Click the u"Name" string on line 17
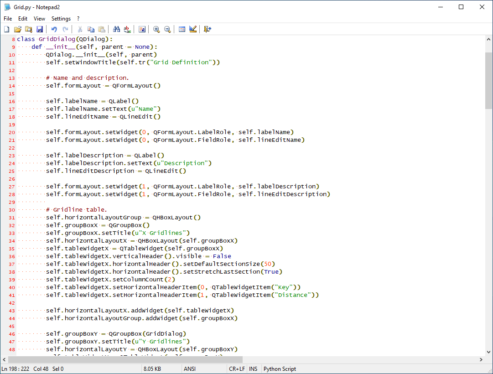Image resolution: width=493 pixels, height=374 pixels. (144, 109)
